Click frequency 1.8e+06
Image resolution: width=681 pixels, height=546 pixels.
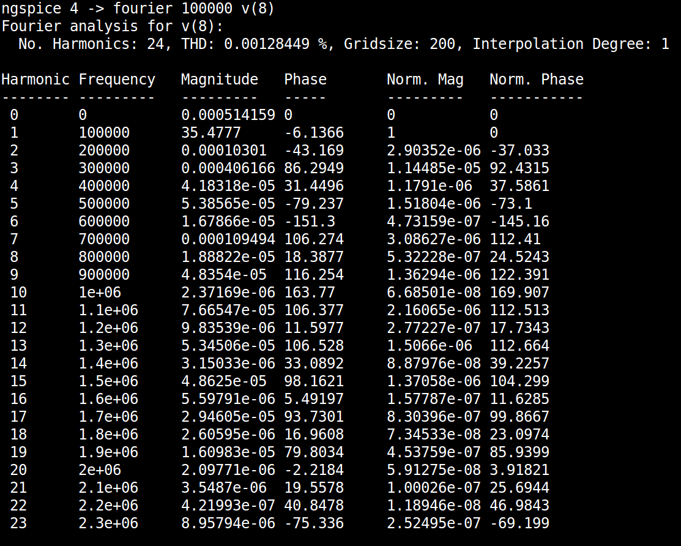pos(108,435)
